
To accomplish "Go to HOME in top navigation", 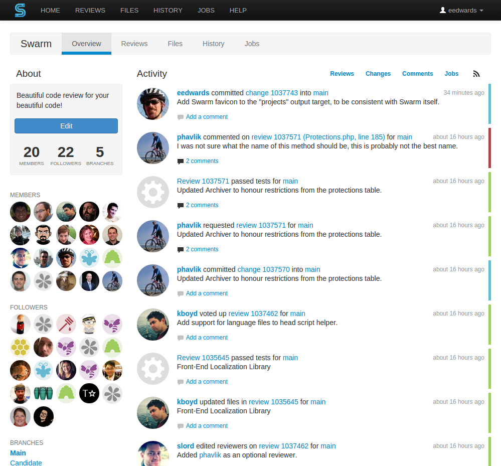I will pos(50,10).
